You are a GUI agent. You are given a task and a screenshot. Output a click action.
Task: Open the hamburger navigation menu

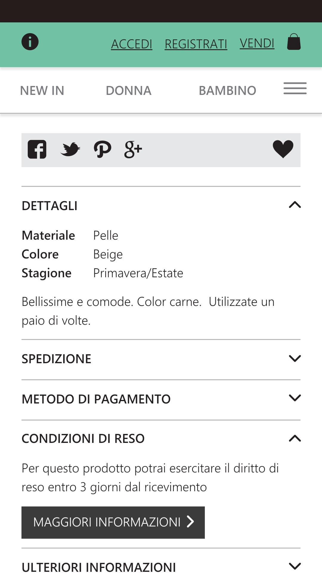pyautogui.click(x=295, y=89)
